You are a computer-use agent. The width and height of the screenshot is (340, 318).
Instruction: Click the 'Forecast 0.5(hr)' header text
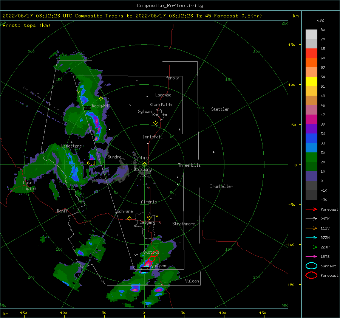(x=238, y=16)
